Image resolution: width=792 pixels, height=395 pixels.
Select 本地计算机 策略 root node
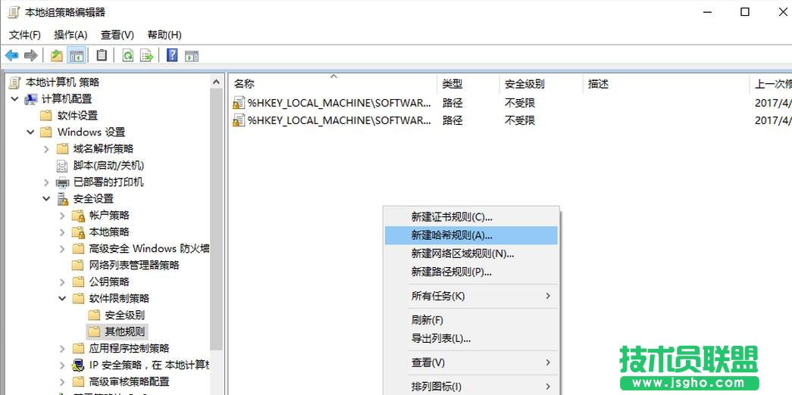click(62, 82)
